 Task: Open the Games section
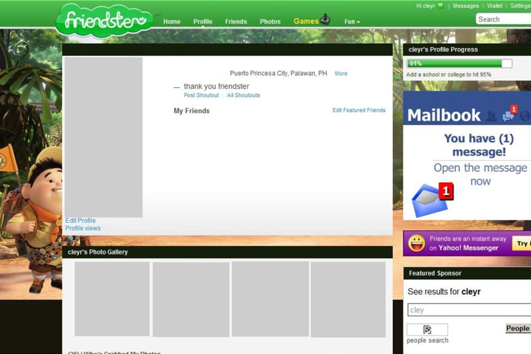click(x=306, y=21)
